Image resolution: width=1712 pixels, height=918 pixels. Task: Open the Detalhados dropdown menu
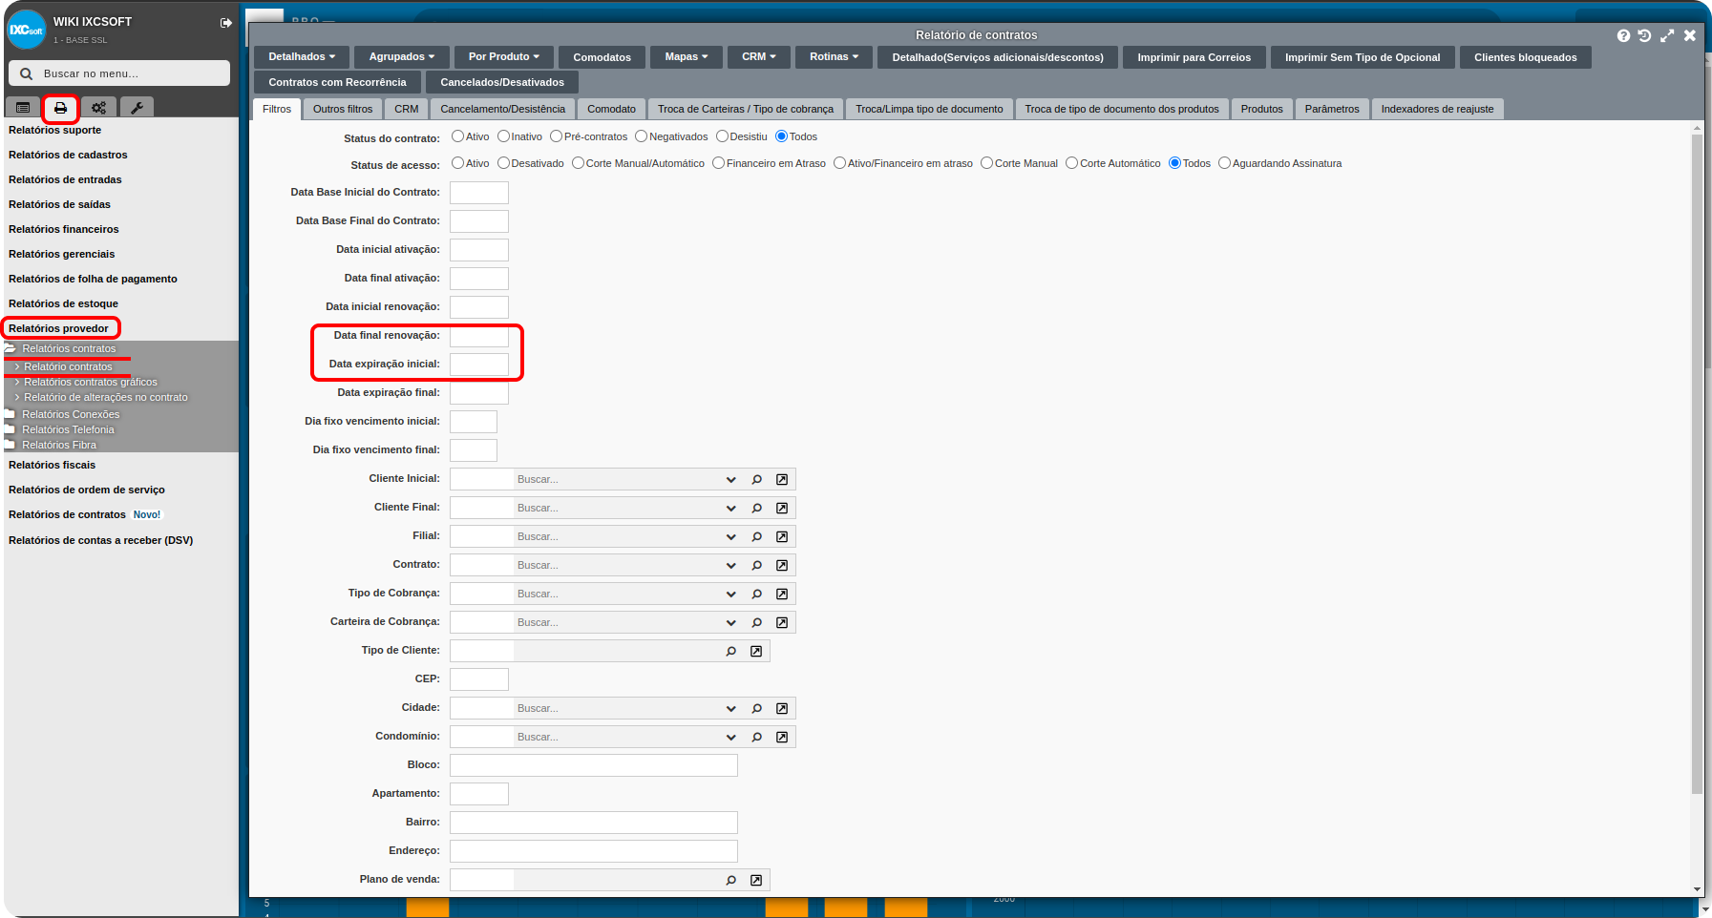coord(302,57)
